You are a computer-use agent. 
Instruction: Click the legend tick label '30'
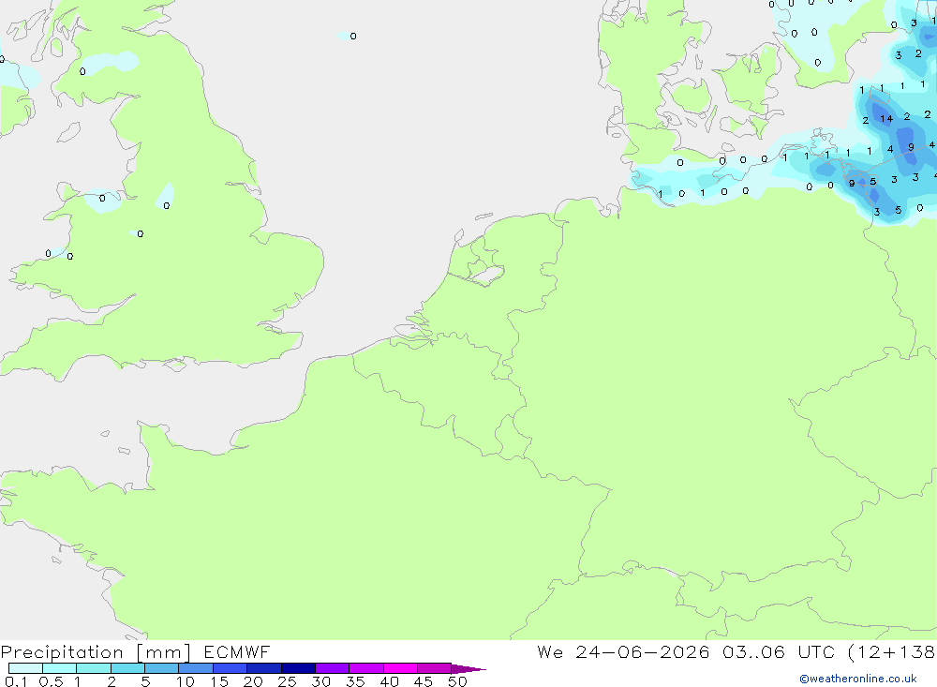click(320, 681)
